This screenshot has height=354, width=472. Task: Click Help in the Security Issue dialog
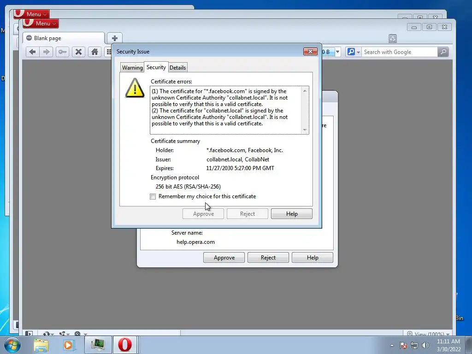pyautogui.click(x=292, y=214)
